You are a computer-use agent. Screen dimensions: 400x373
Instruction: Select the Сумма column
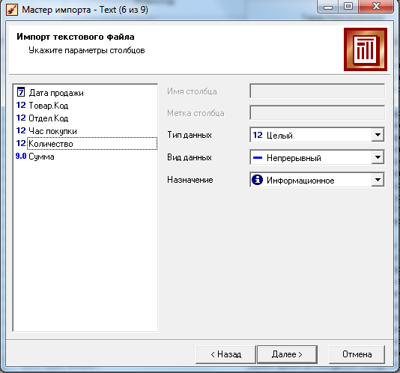[41, 157]
